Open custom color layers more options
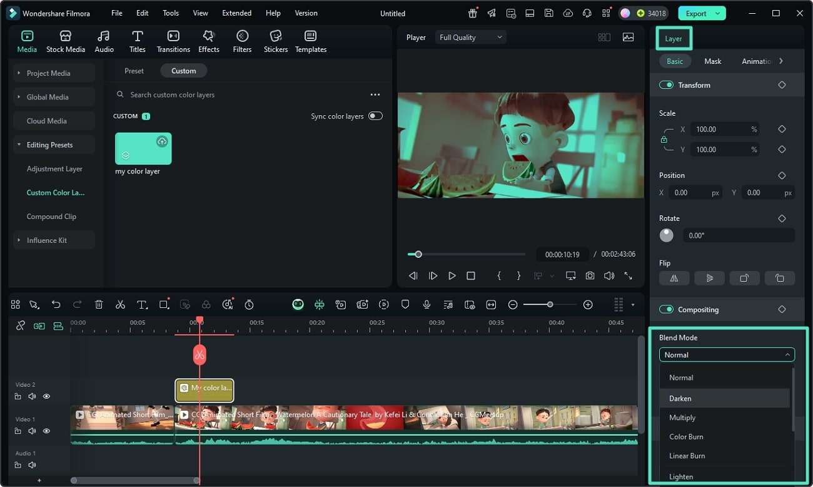Screen dimensions: 813x487 [x=375, y=95]
